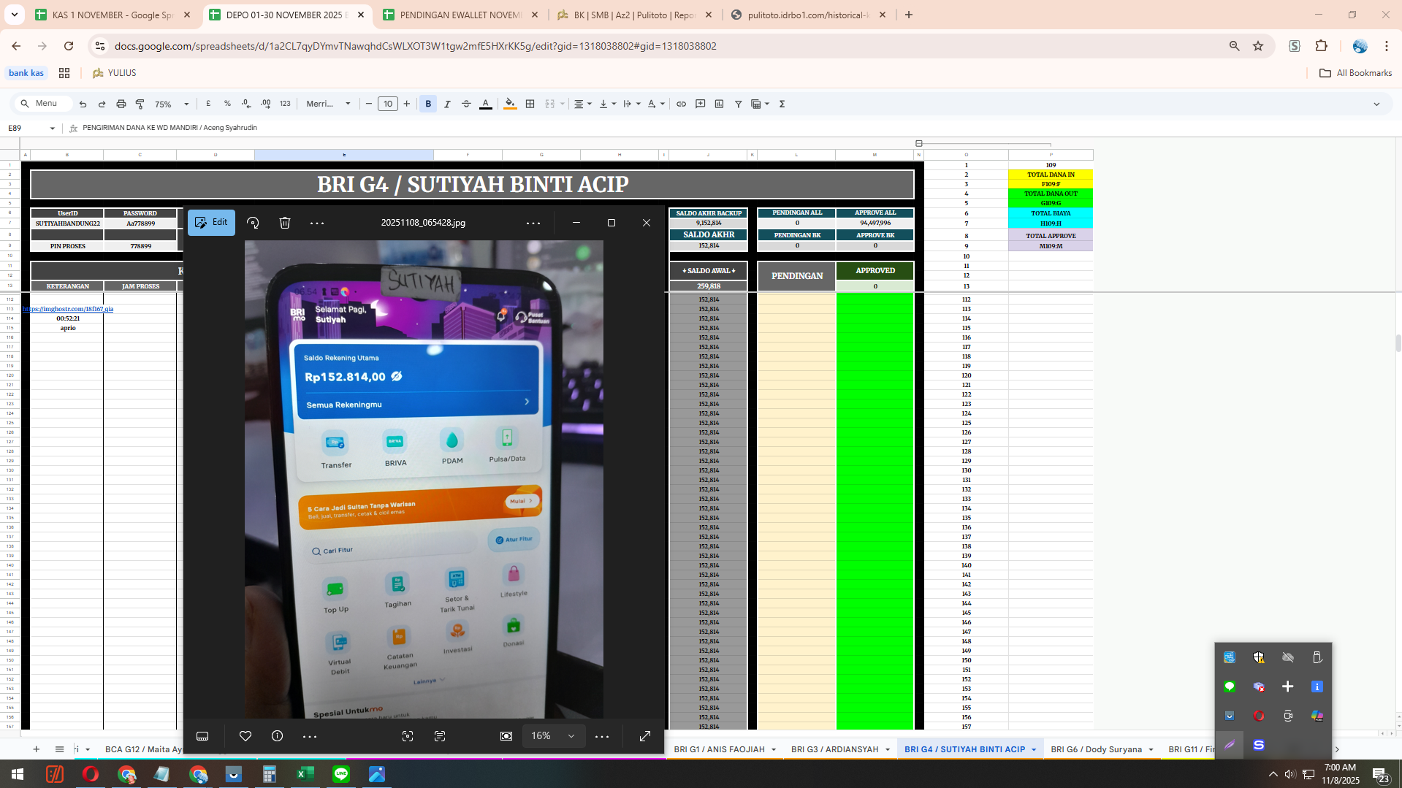Undo last action in Sheets toolbar
This screenshot has height=788, width=1402.
[83, 104]
